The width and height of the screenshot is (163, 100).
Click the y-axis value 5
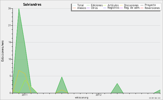pyautogui.click(x=10, y=76)
